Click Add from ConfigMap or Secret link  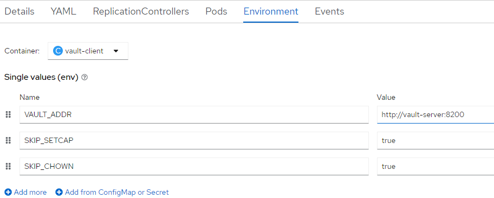click(x=112, y=192)
